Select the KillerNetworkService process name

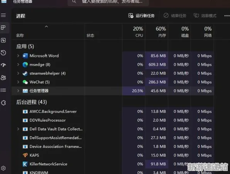click(48, 164)
